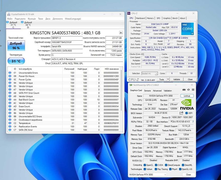Toggle the CUDA checkbox
The image size is (221, 180).
[156, 165]
